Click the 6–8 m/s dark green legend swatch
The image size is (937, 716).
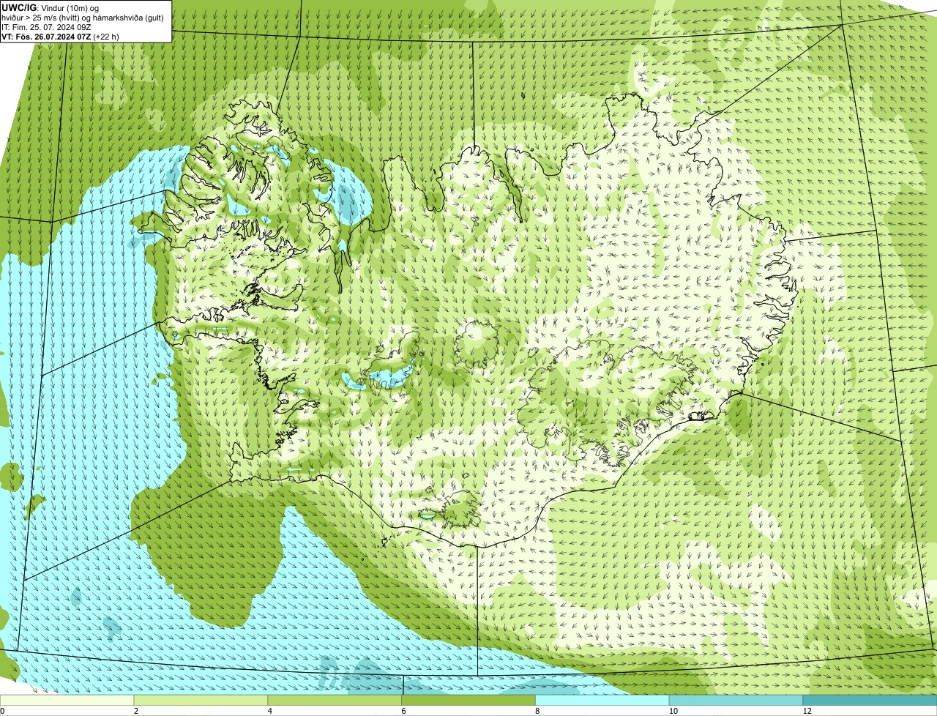pos(469,700)
